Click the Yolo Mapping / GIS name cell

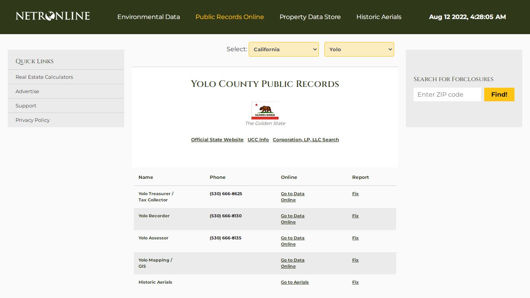[155, 263]
